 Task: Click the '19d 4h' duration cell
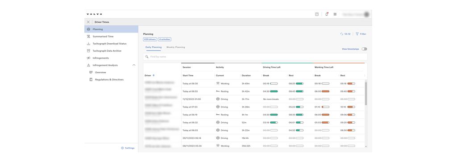coord(245,138)
